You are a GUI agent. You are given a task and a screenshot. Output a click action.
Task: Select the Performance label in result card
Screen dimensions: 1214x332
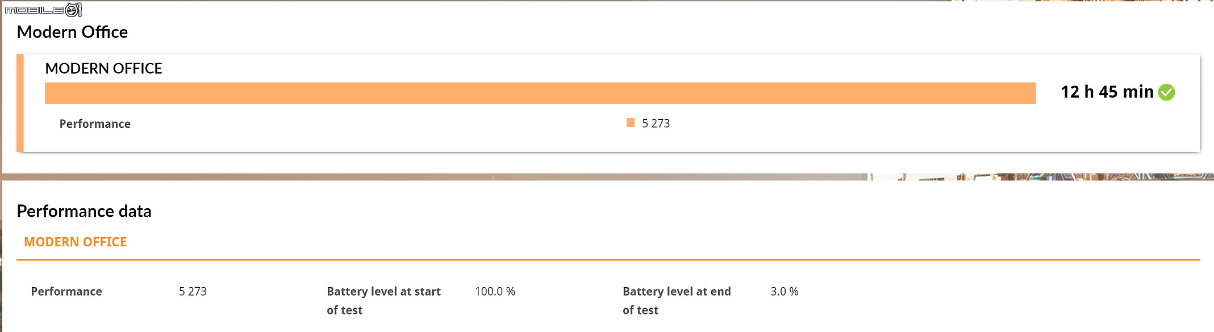[x=95, y=124]
